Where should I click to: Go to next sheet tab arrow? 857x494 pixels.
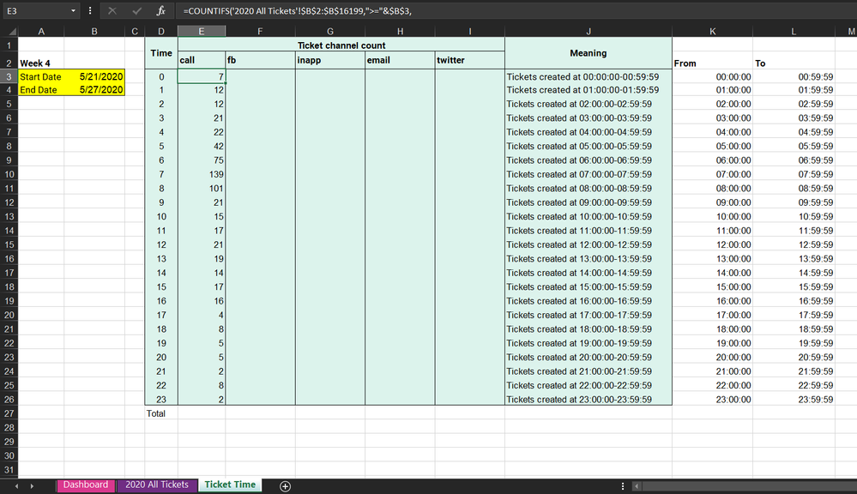coord(32,485)
